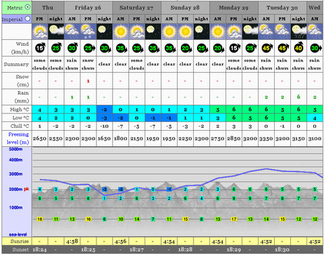Screen dimensions: 324x255
Task: Click Tuesday night wind 40 arrow icon
Action: (298, 47)
